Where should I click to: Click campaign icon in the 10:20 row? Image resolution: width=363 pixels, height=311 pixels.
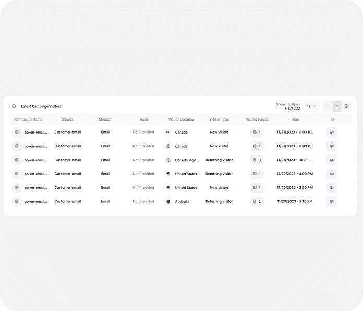click(17, 160)
